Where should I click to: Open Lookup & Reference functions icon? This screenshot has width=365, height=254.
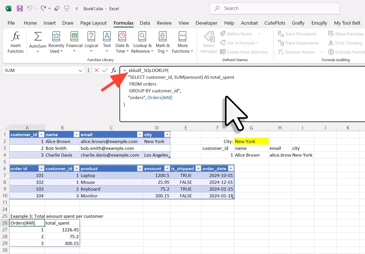click(x=142, y=37)
